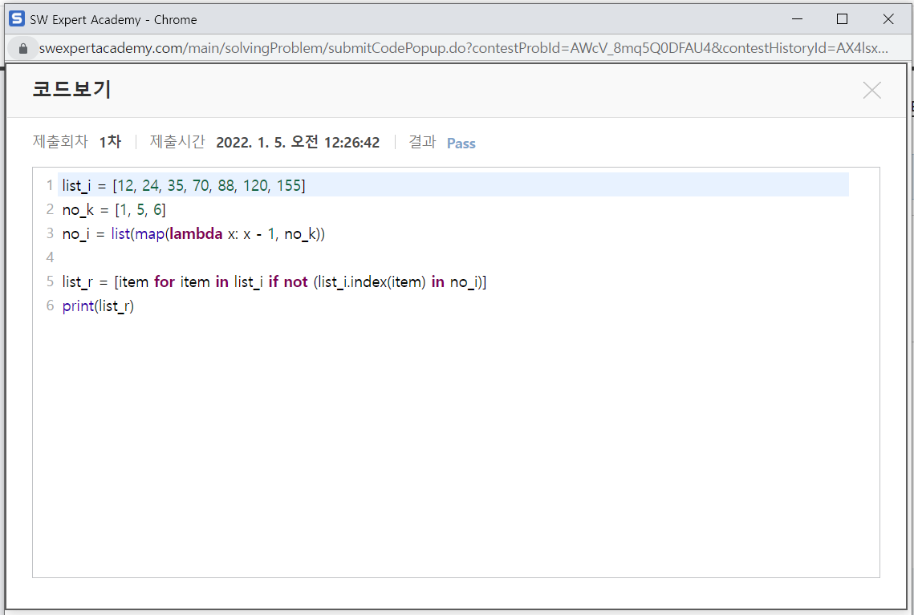Viewport: 914px width, 615px height.
Task: Click code line 2 with no_k = [1, 5, 6]
Action: [114, 209]
